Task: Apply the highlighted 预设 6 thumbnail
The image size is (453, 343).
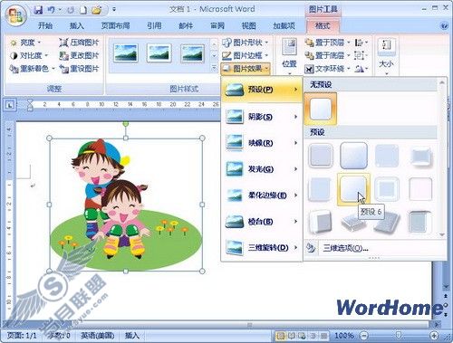Action: pyautogui.click(x=353, y=189)
